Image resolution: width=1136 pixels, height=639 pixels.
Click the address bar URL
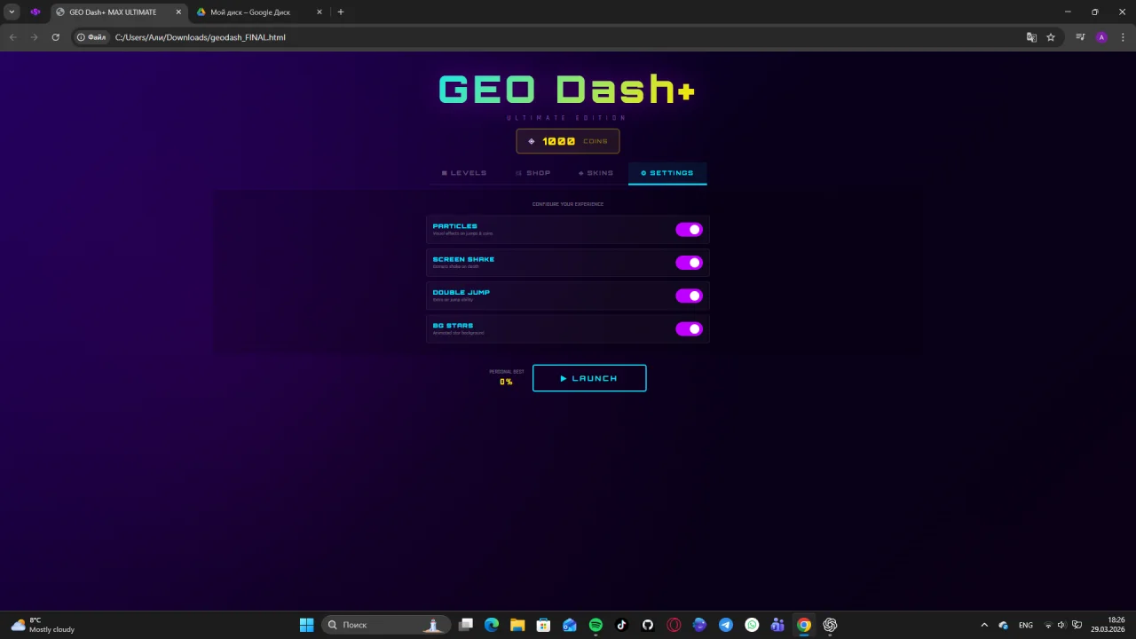[x=201, y=37]
